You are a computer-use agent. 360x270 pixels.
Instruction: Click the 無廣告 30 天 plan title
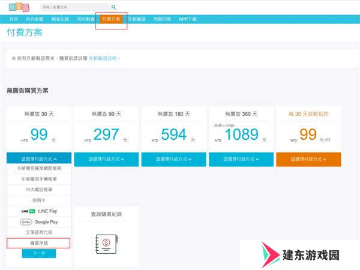click(x=39, y=114)
